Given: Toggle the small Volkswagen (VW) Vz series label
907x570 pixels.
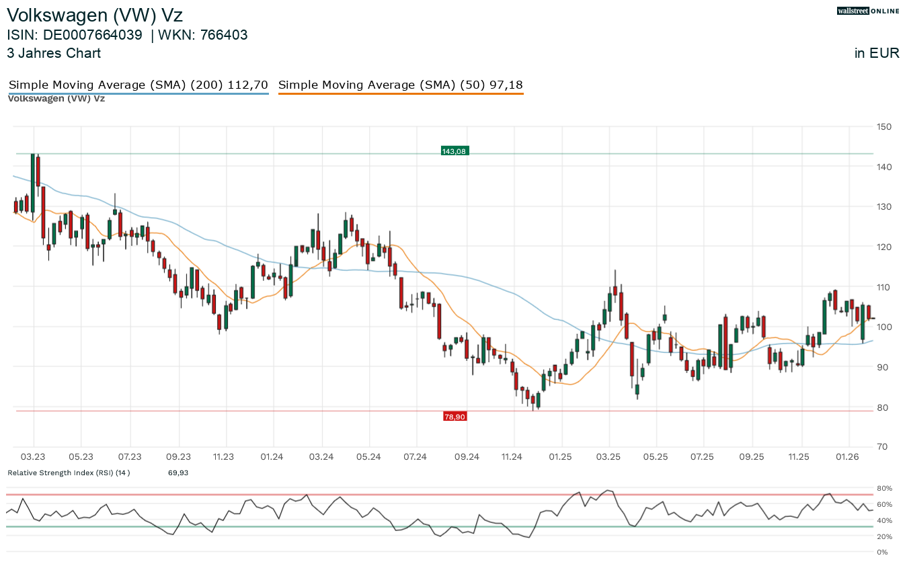Looking at the screenshot, I should (x=56, y=98).
